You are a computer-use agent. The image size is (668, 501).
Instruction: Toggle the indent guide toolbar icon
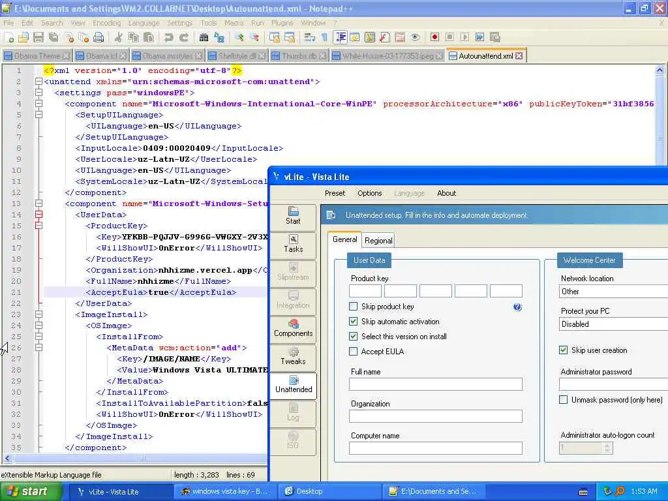point(341,37)
